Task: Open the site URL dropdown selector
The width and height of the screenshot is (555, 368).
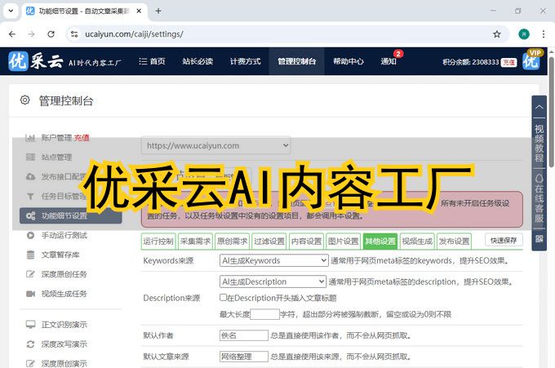Action: tap(216, 145)
